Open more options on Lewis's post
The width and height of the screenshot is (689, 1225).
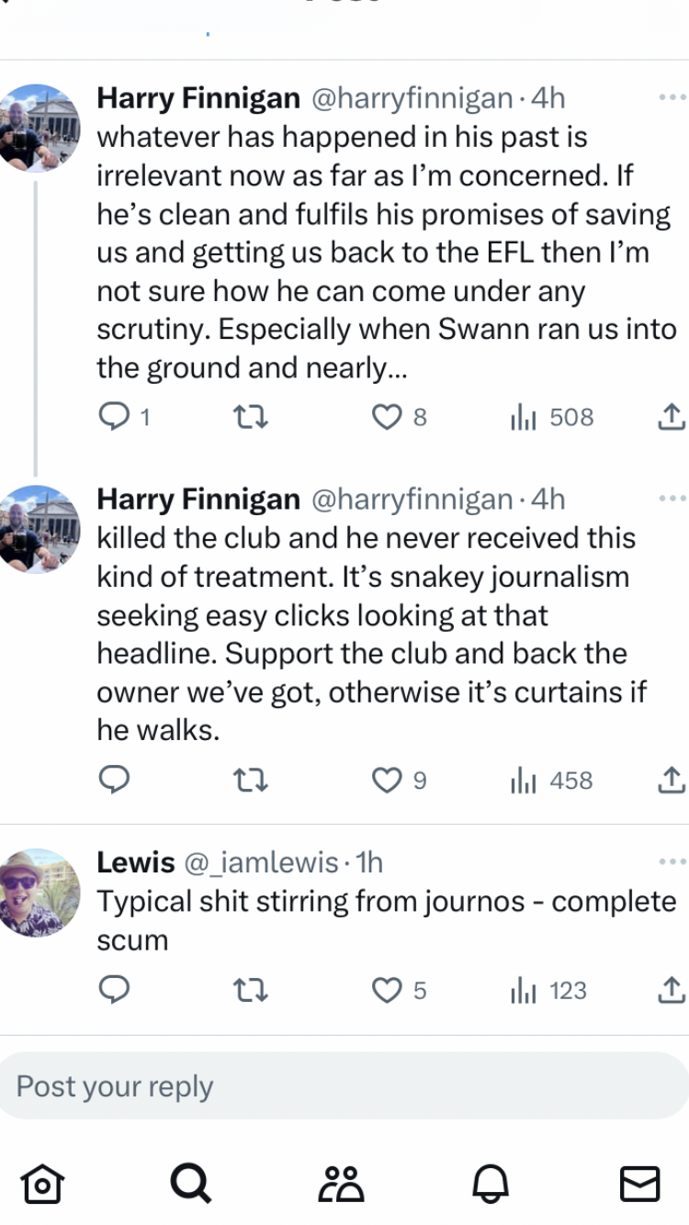pyautogui.click(x=672, y=861)
